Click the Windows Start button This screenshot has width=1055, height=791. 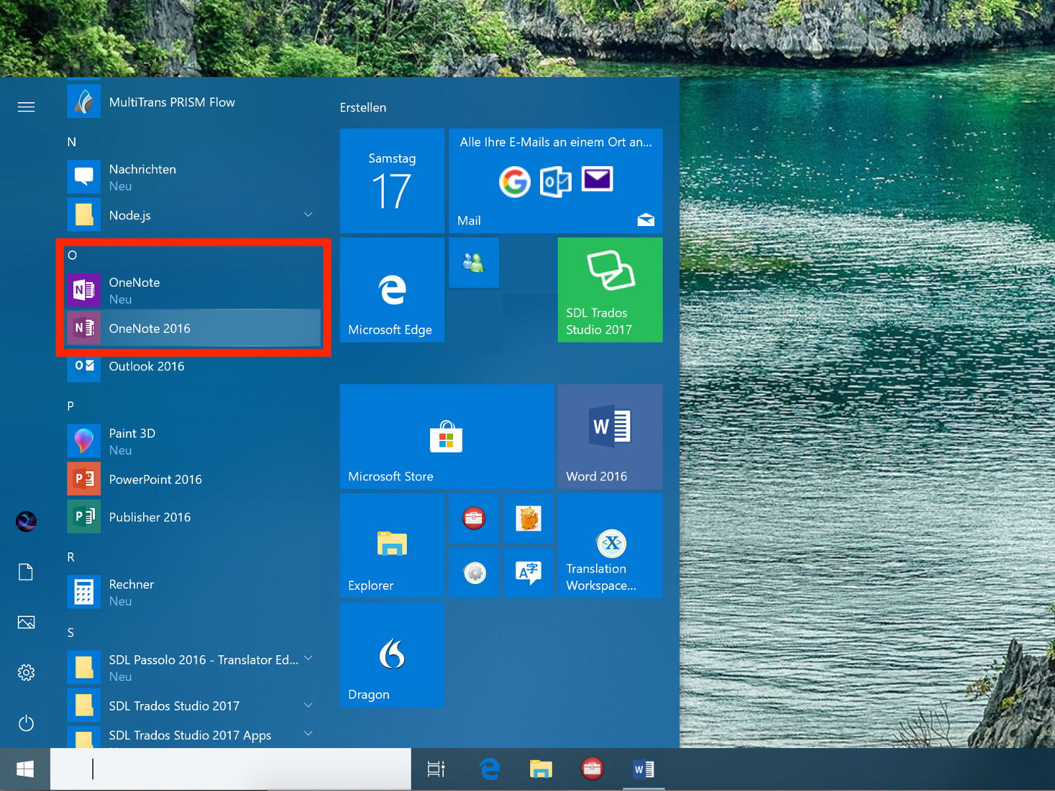tap(25, 769)
